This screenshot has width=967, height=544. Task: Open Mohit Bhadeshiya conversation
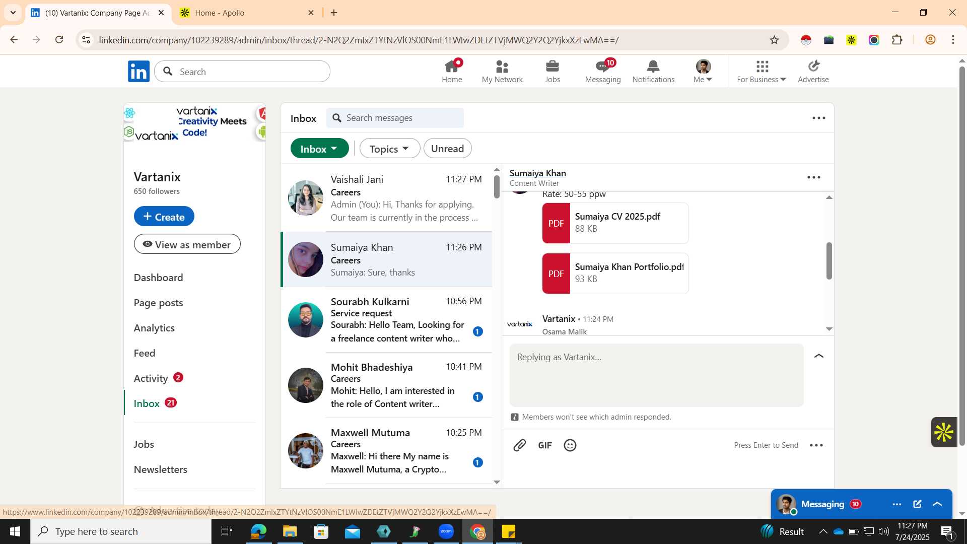[386, 385]
